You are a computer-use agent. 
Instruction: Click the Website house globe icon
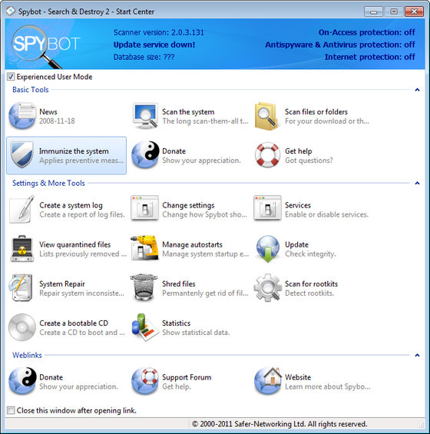(267, 381)
